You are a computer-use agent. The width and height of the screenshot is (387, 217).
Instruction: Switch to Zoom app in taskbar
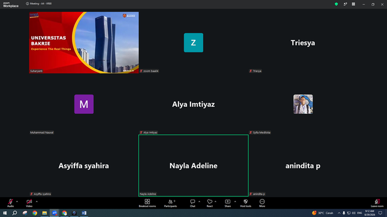pos(54,213)
